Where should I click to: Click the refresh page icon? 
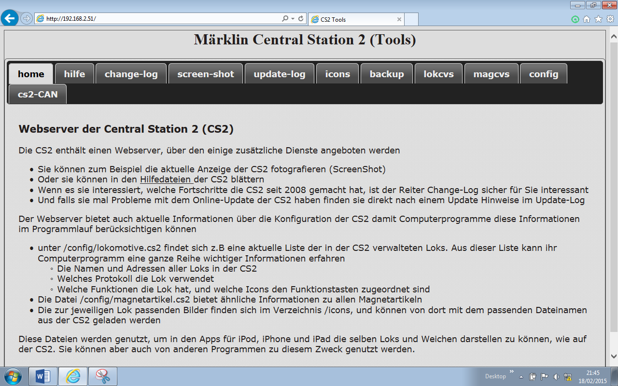tap(301, 19)
